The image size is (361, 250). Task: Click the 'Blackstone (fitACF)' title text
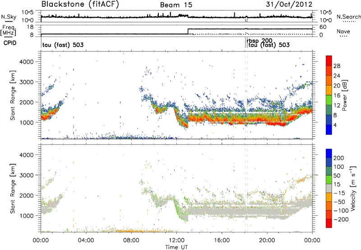[x=80, y=4]
